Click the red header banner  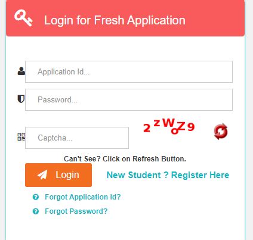(x=125, y=18)
